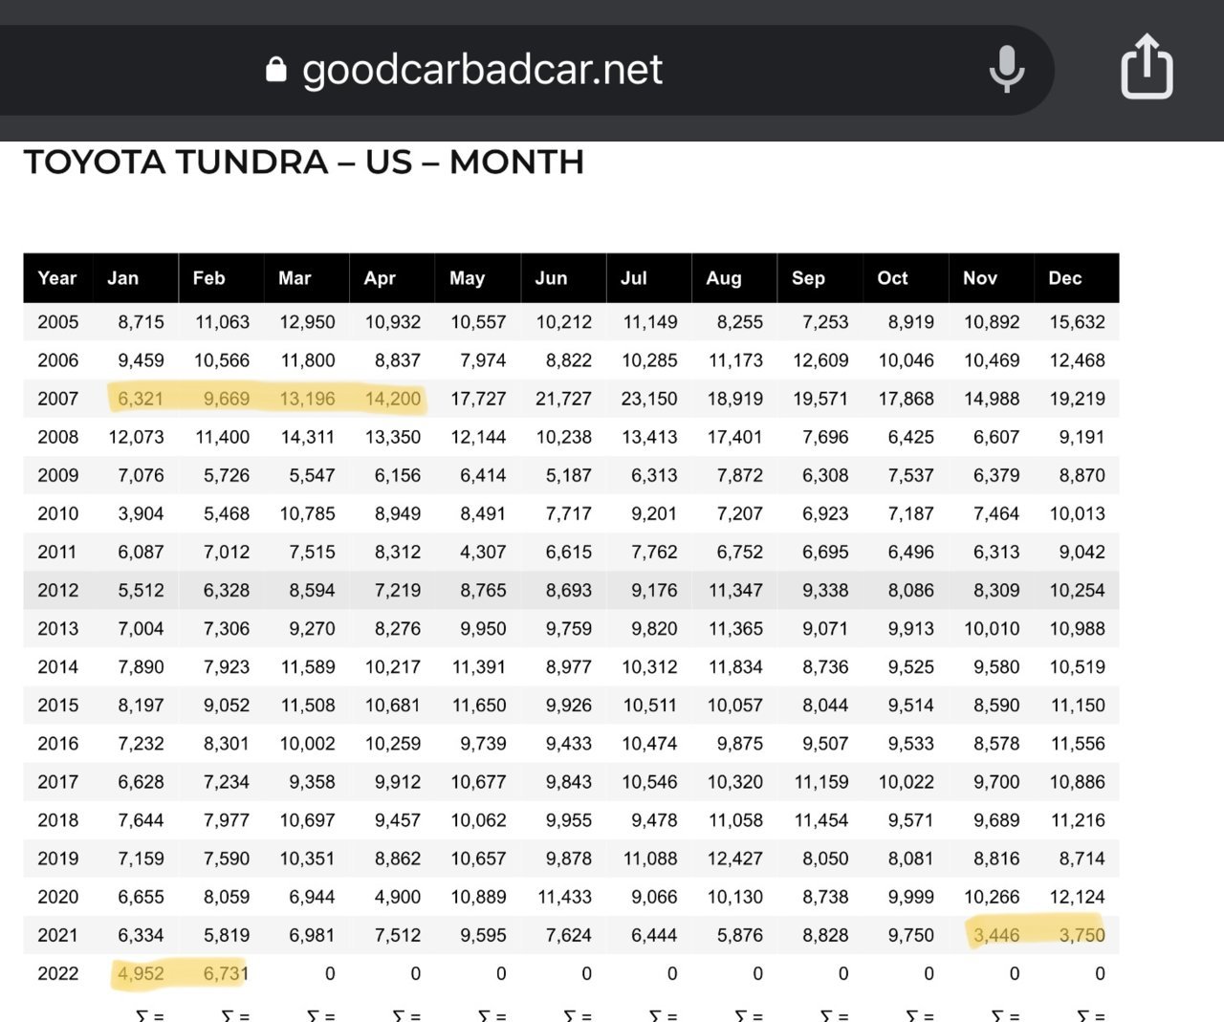The height and width of the screenshot is (1022, 1224).
Task: Select the 2022 year row label
Action: click(58, 973)
